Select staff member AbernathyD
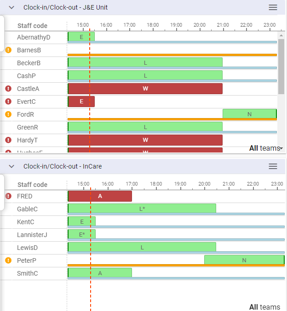This screenshot has width=287, height=311. pyautogui.click(x=34, y=37)
